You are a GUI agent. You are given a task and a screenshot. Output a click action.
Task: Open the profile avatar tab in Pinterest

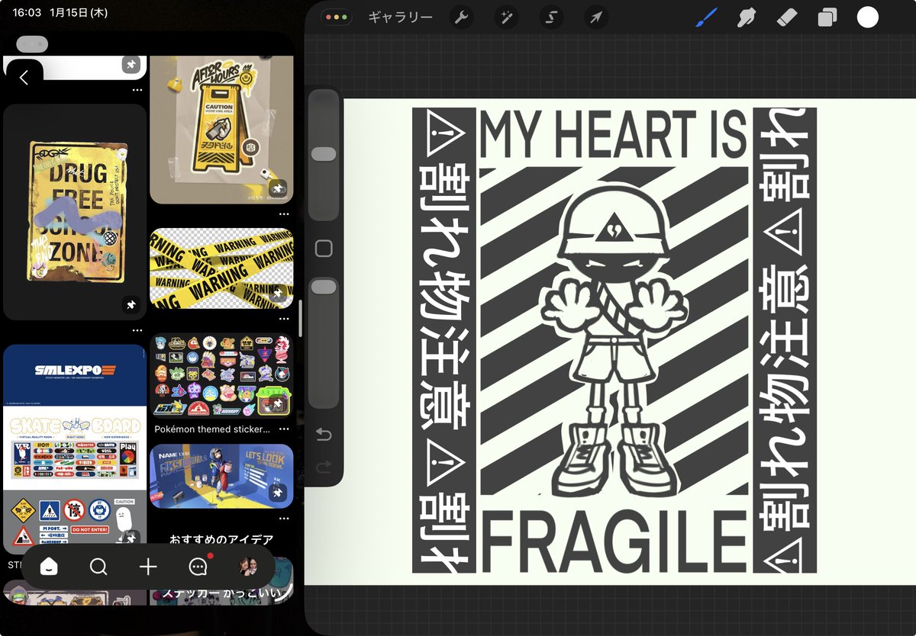point(247,567)
